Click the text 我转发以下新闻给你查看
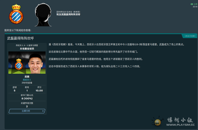The image size is (198, 130). click(x=18, y=30)
